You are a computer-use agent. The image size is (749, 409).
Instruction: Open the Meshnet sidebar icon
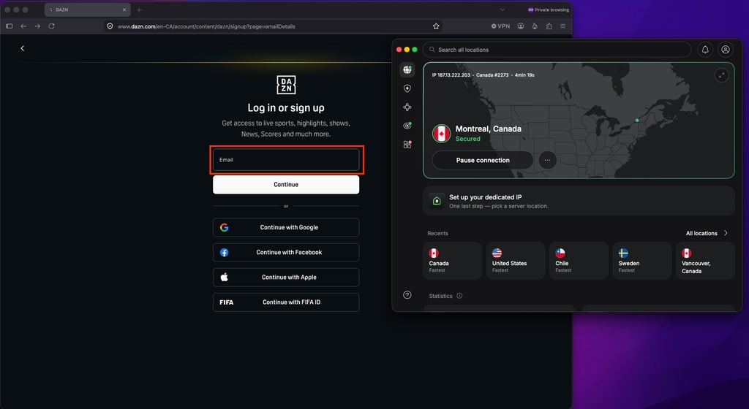(407, 107)
